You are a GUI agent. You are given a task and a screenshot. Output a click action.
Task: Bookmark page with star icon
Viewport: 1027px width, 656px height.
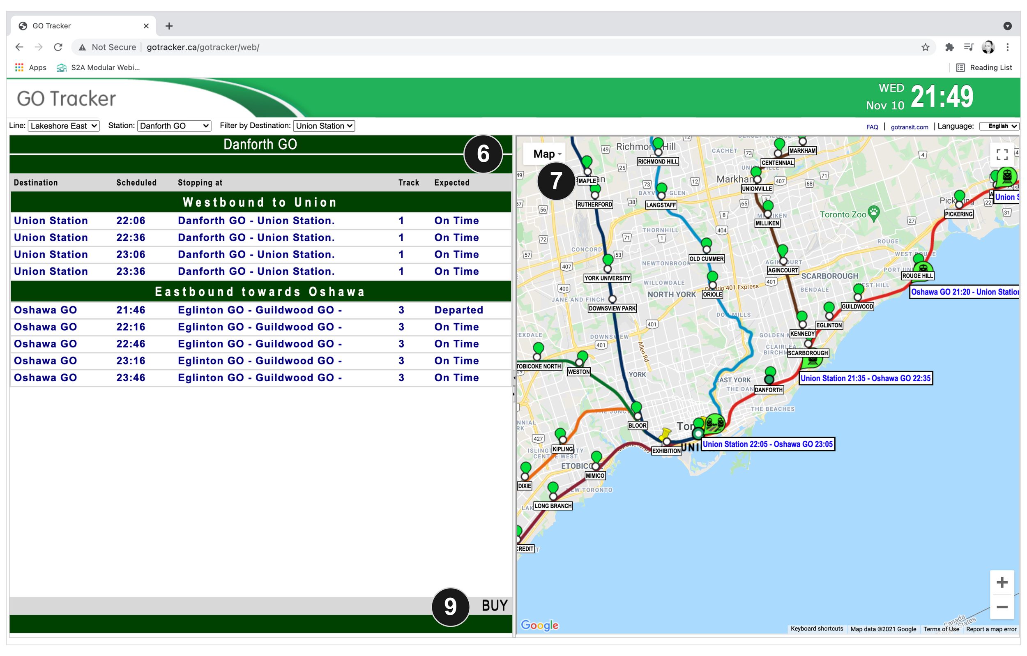pyautogui.click(x=925, y=47)
